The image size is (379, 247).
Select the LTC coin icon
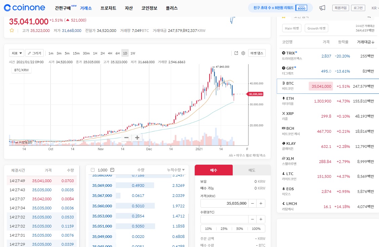(x=283, y=174)
